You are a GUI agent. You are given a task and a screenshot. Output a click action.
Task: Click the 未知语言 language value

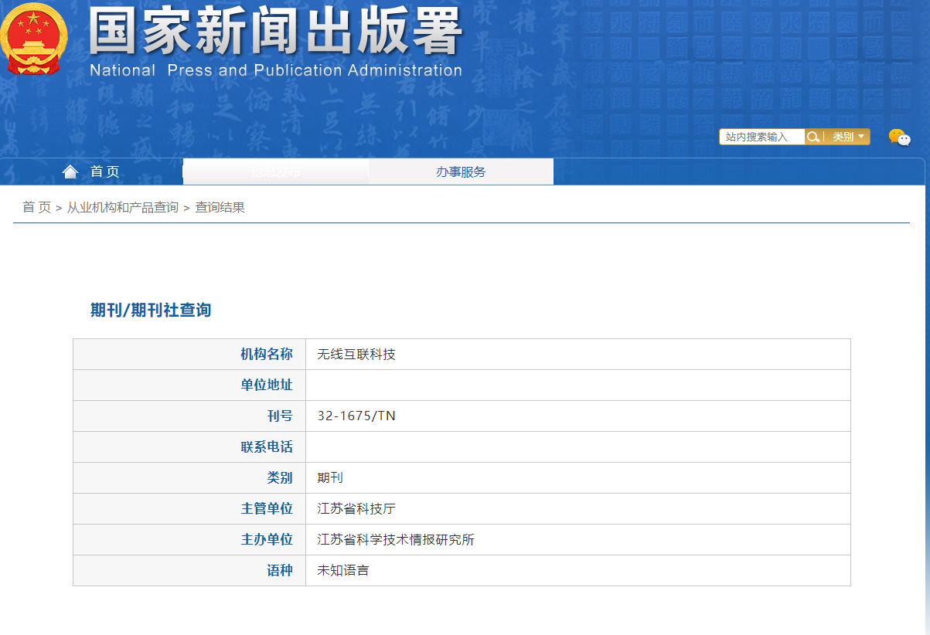(343, 570)
